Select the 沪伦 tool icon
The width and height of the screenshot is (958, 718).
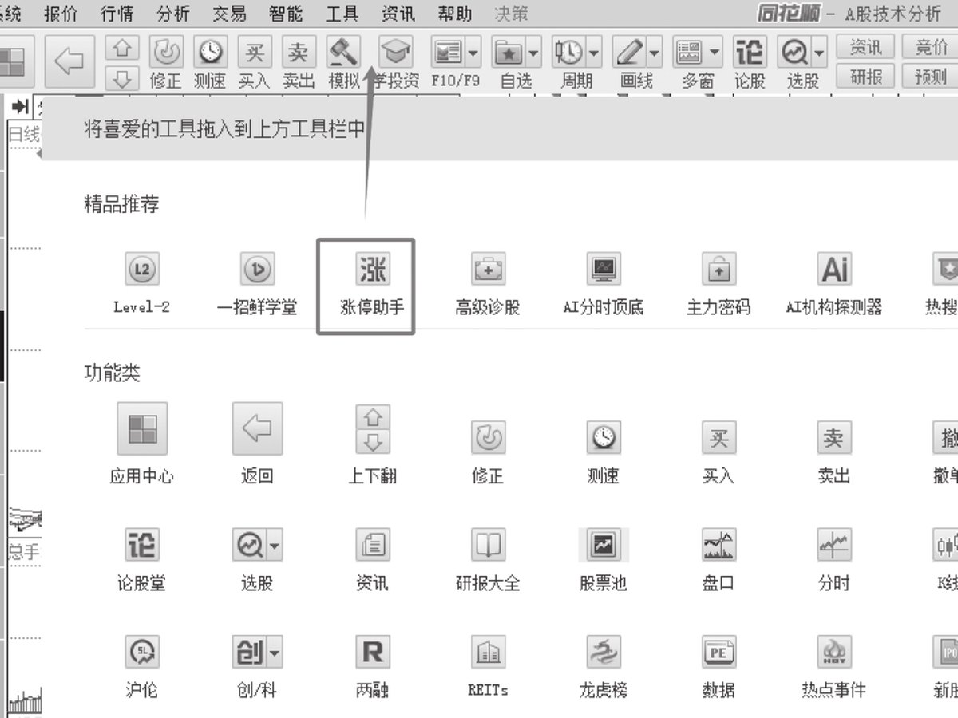142,652
